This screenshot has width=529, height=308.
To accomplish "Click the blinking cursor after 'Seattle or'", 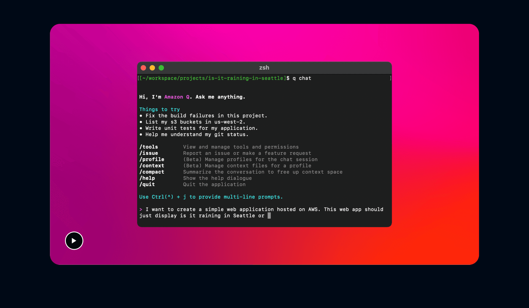I will tap(269, 216).
